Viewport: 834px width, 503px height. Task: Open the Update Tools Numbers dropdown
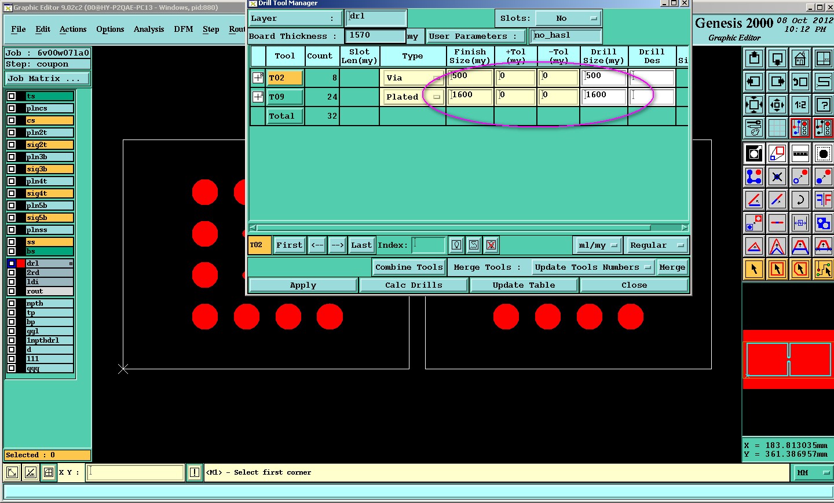[594, 267]
